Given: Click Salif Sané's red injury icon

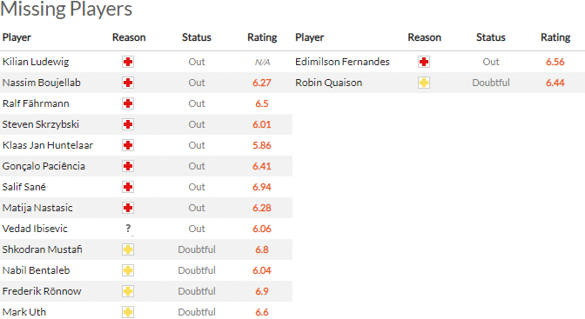Looking at the screenshot, I should click(128, 187).
